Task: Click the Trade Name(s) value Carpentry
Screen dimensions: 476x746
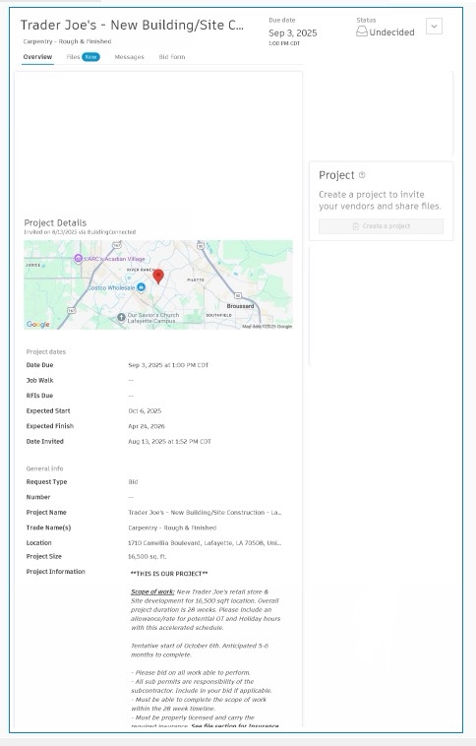Action: point(172,528)
